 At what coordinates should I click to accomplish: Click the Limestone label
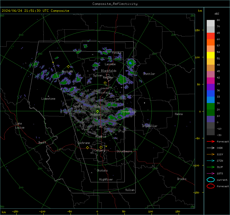click(48, 99)
